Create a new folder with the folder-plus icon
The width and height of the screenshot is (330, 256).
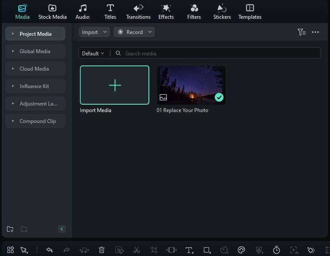(10, 229)
